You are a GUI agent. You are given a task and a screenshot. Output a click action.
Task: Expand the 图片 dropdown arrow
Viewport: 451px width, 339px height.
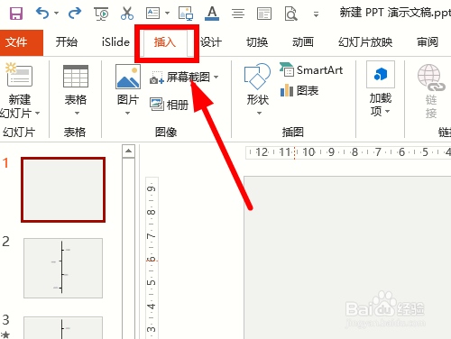click(x=127, y=113)
